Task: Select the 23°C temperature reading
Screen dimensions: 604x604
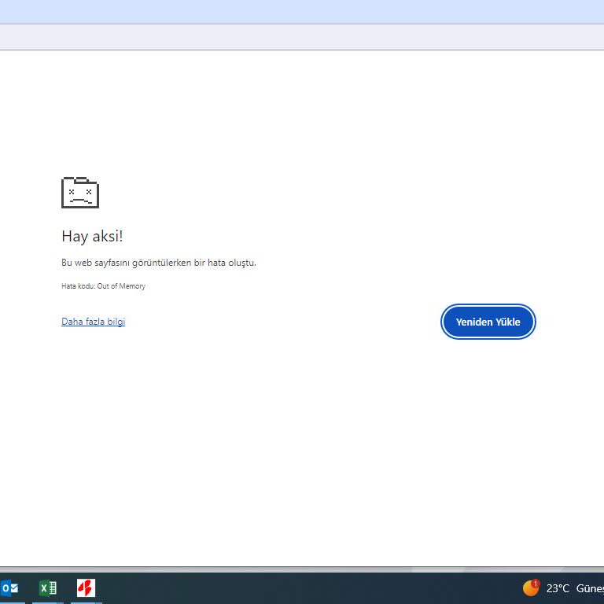Action: [558, 588]
